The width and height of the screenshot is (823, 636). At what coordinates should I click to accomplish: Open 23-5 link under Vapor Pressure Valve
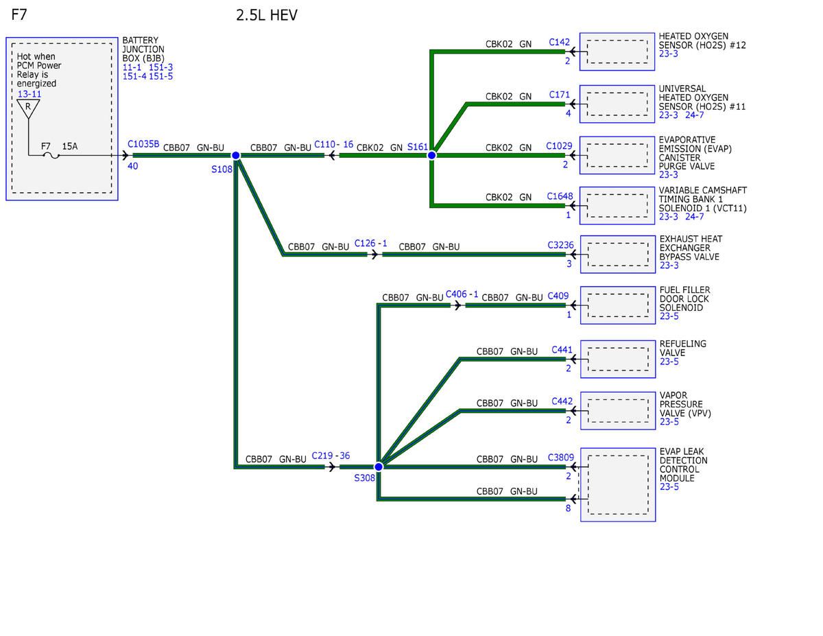coord(669,422)
